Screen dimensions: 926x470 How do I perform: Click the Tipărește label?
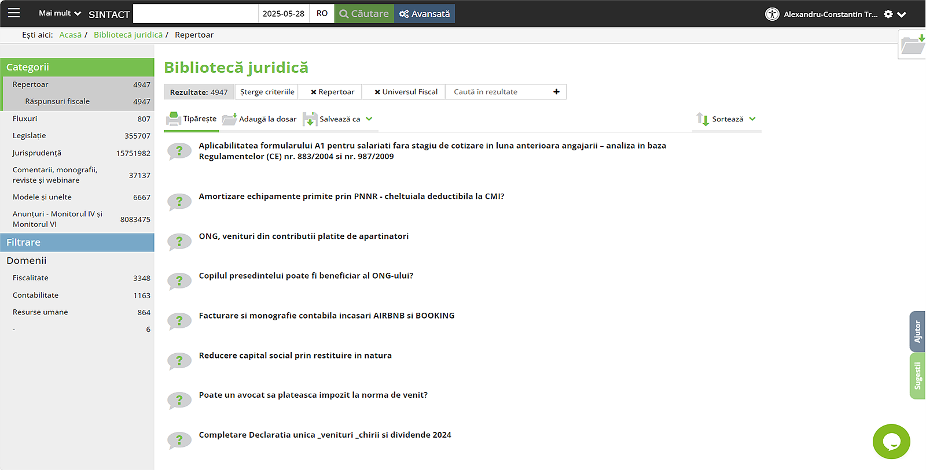pyautogui.click(x=200, y=119)
